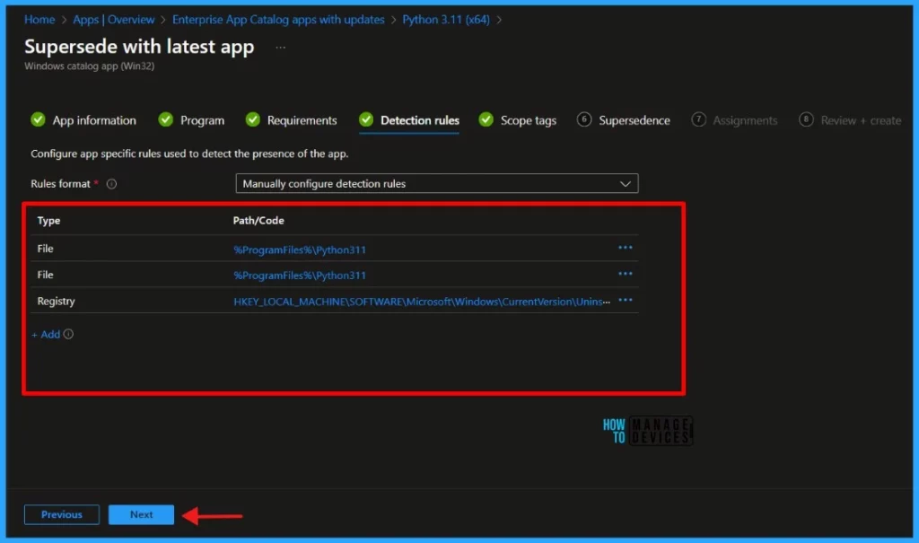Screen dimensions: 919x543
Task: Add a new detection rule
Action: (46, 334)
